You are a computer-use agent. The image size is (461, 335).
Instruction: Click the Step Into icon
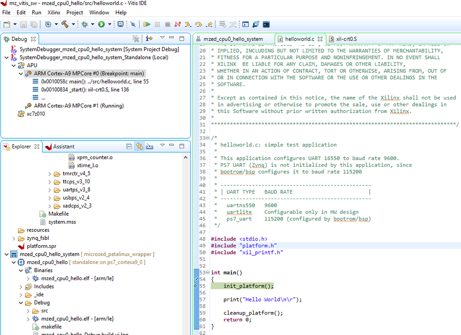pos(188,24)
